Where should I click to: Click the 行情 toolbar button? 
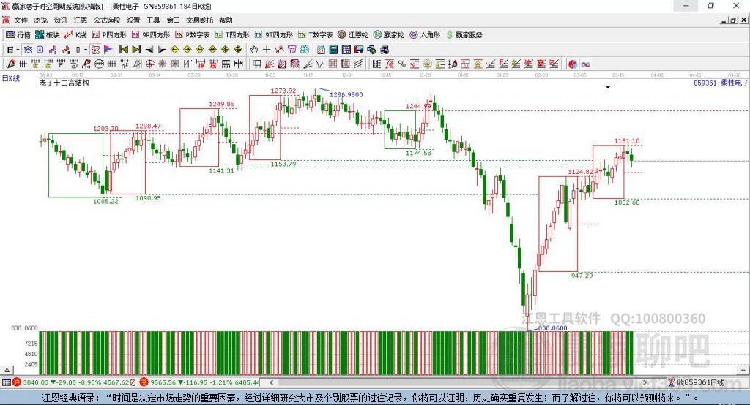tap(18, 35)
